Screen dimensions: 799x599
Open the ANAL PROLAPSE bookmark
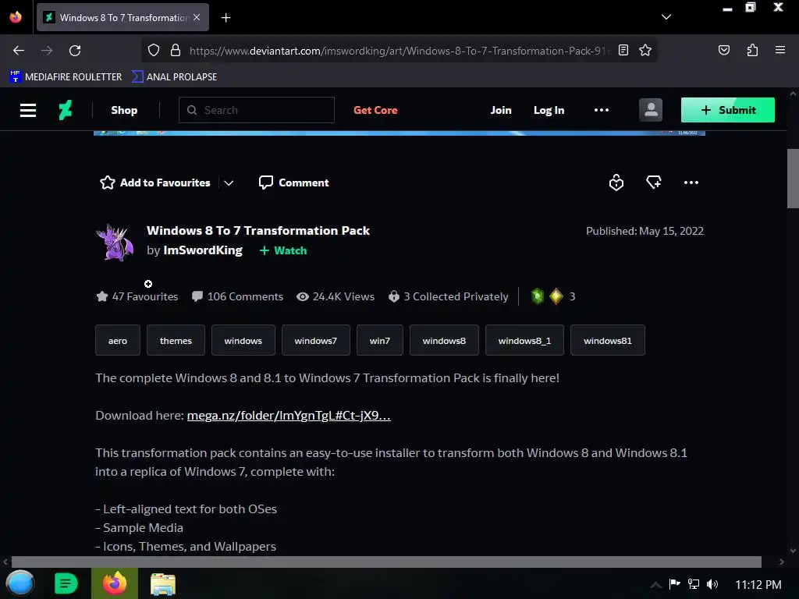174,77
